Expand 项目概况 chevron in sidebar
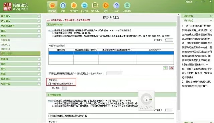Screen dimensions: 214x123 pos(39,16)
